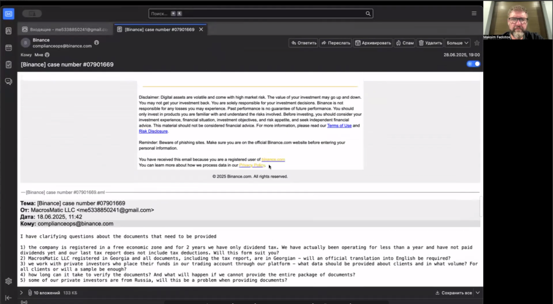Open the Mail space in sidebar
The height and width of the screenshot is (304, 553).
[x=9, y=13]
